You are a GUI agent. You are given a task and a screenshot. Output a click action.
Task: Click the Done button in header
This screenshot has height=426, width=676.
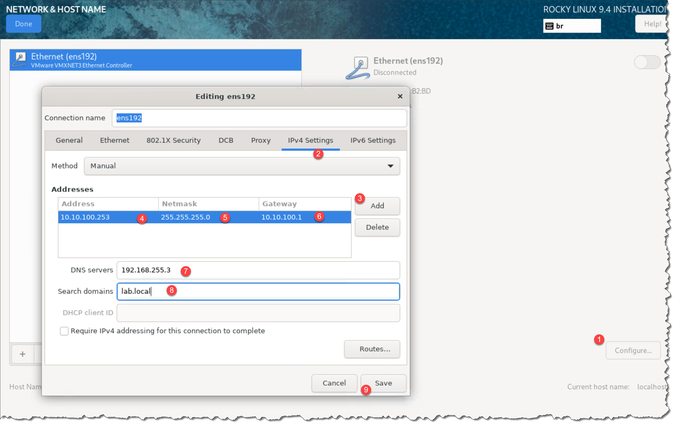[x=23, y=24]
